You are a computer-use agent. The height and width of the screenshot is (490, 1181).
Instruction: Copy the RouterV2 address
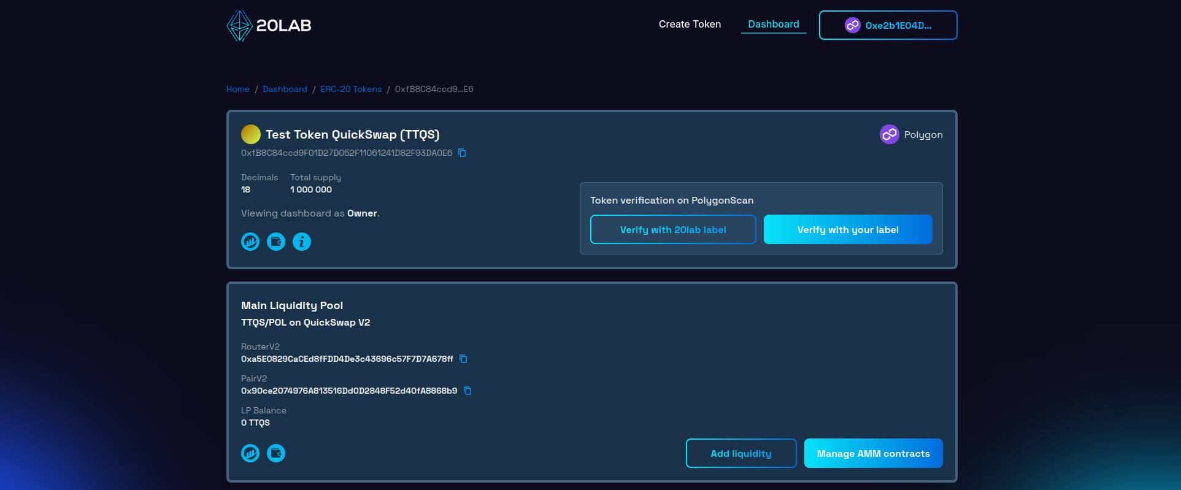pyautogui.click(x=464, y=359)
